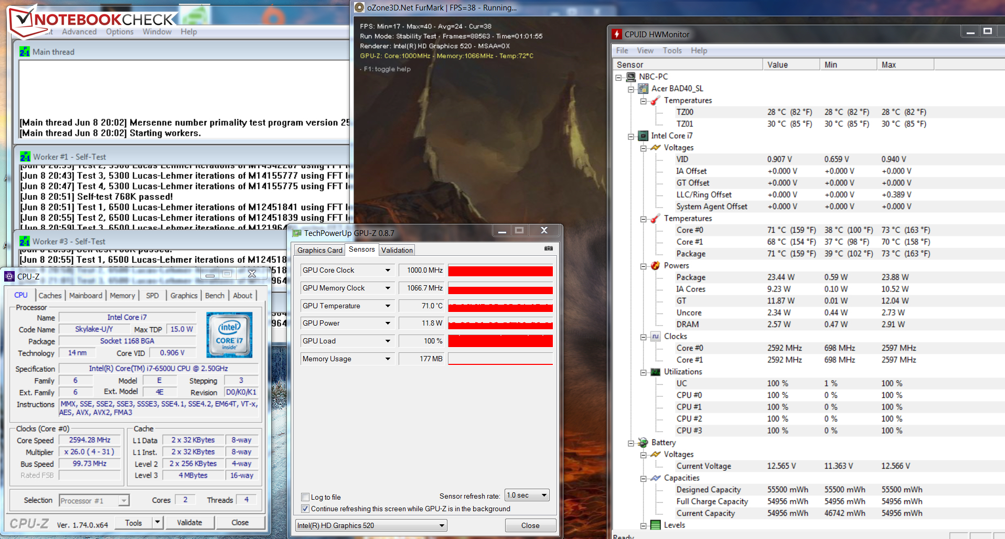Click the Tools button in CPU-Z
This screenshot has height=539, width=1005.
133,522
